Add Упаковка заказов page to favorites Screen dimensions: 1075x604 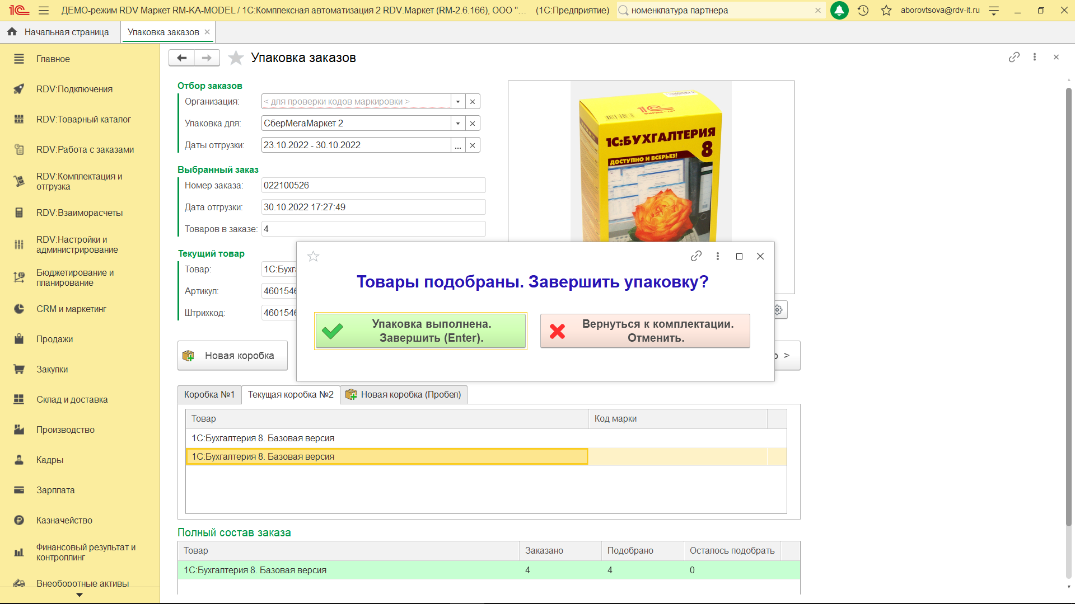tap(236, 58)
